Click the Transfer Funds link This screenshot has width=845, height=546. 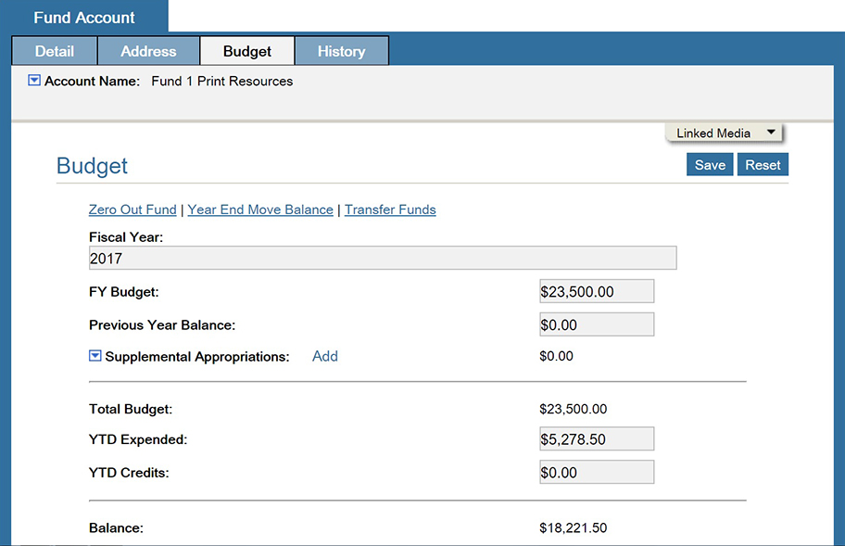390,210
